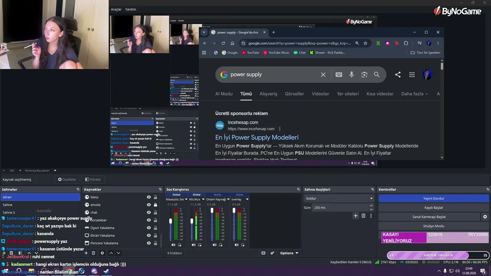
Task: Move selected source down
Action: tap(118, 253)
